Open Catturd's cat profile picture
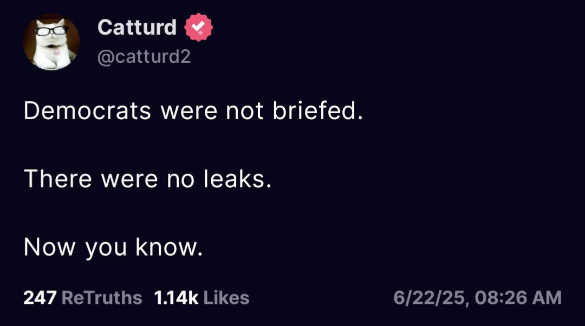The height and width of the screenshot is (326, 585). (51, 42)
